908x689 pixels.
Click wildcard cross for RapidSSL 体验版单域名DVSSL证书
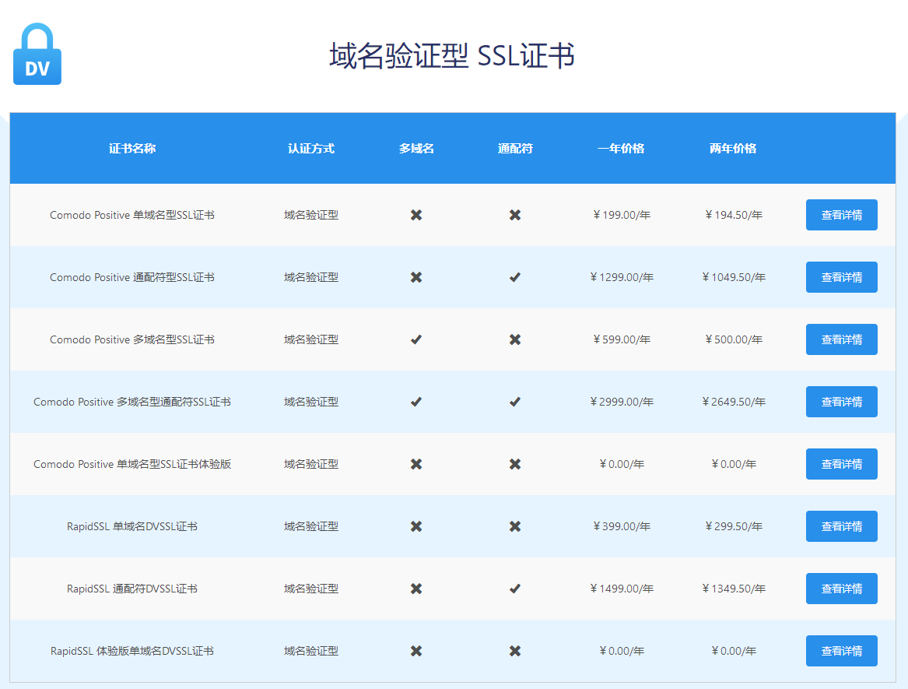515,652
